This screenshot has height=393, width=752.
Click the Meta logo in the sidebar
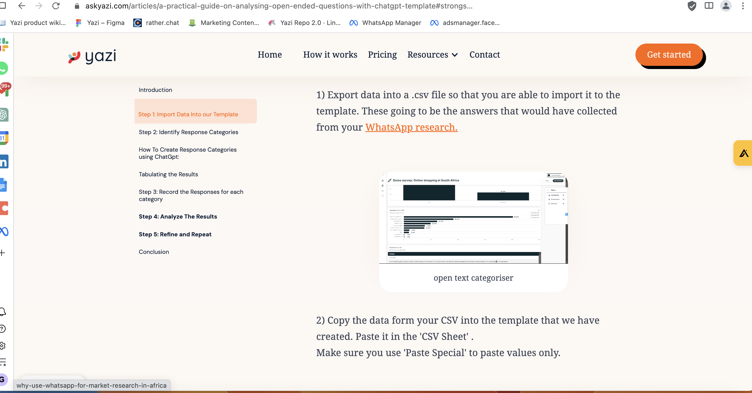[x=3, y=232]
